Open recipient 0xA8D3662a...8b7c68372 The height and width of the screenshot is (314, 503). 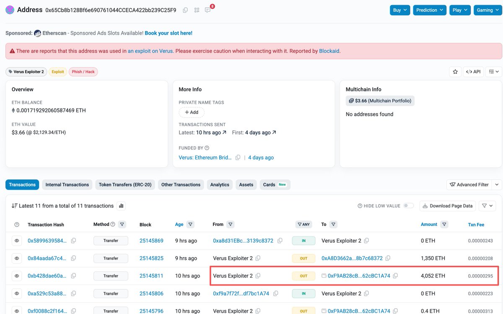(x=352, y=258)
